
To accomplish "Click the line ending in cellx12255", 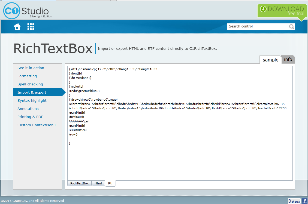I will point(177,108).
